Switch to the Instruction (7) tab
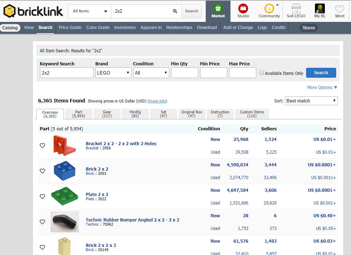This screenshot has width=351, height=255. pos(220,114)
